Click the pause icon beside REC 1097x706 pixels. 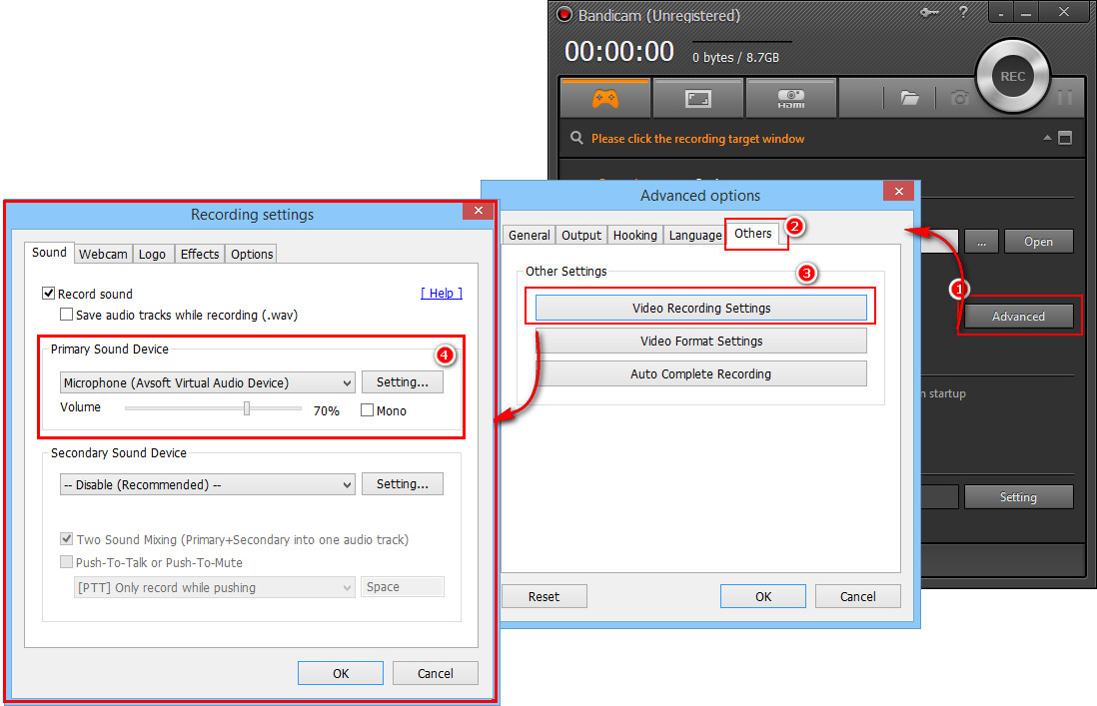1065,97
